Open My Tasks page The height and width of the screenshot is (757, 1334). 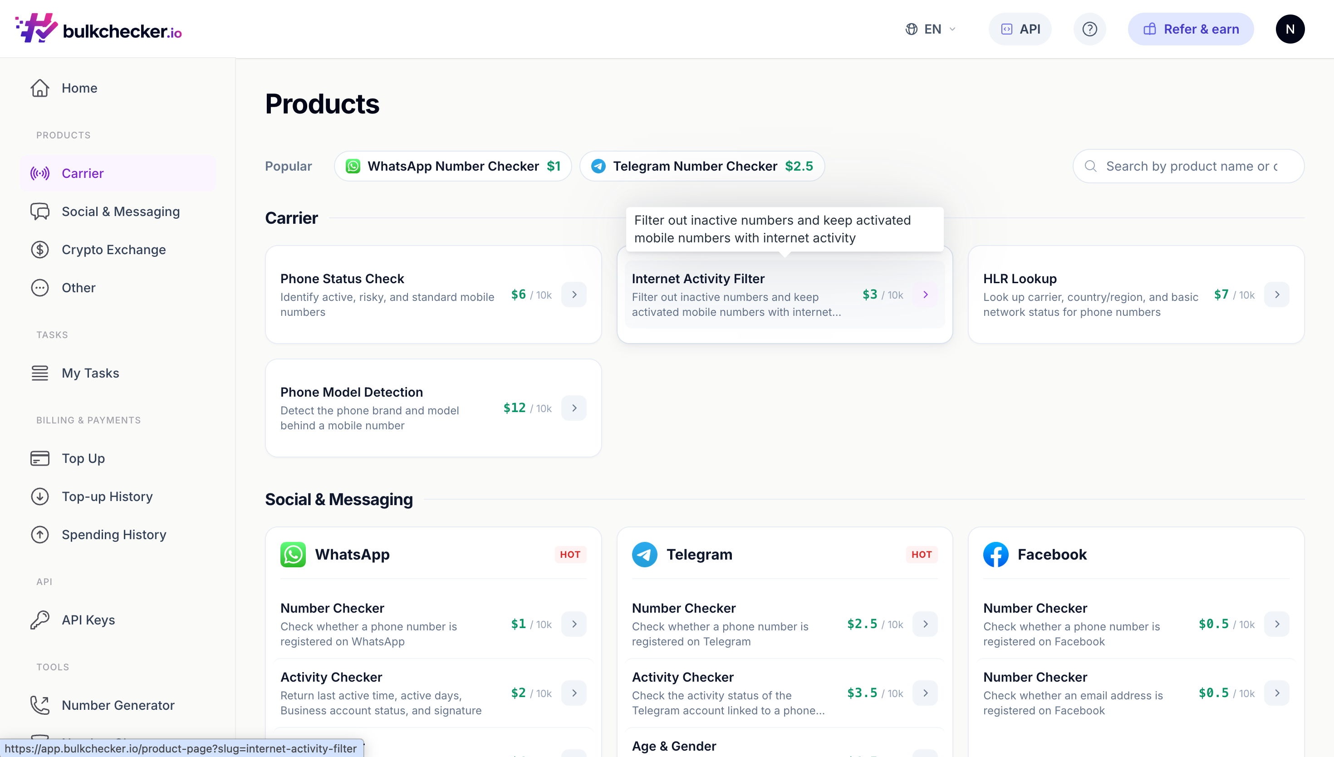[118, 373]
